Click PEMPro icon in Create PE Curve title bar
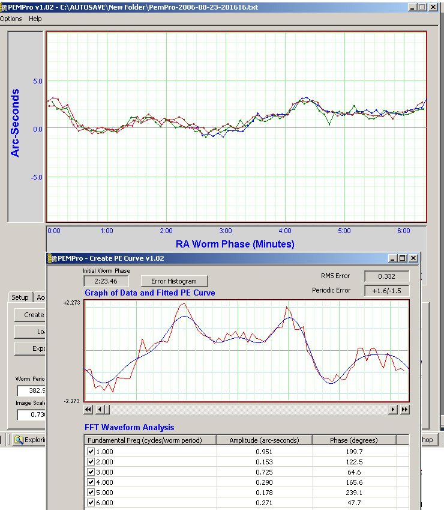Image resolution: width=444 pixels, height=510 pixels. click(52, 258)
